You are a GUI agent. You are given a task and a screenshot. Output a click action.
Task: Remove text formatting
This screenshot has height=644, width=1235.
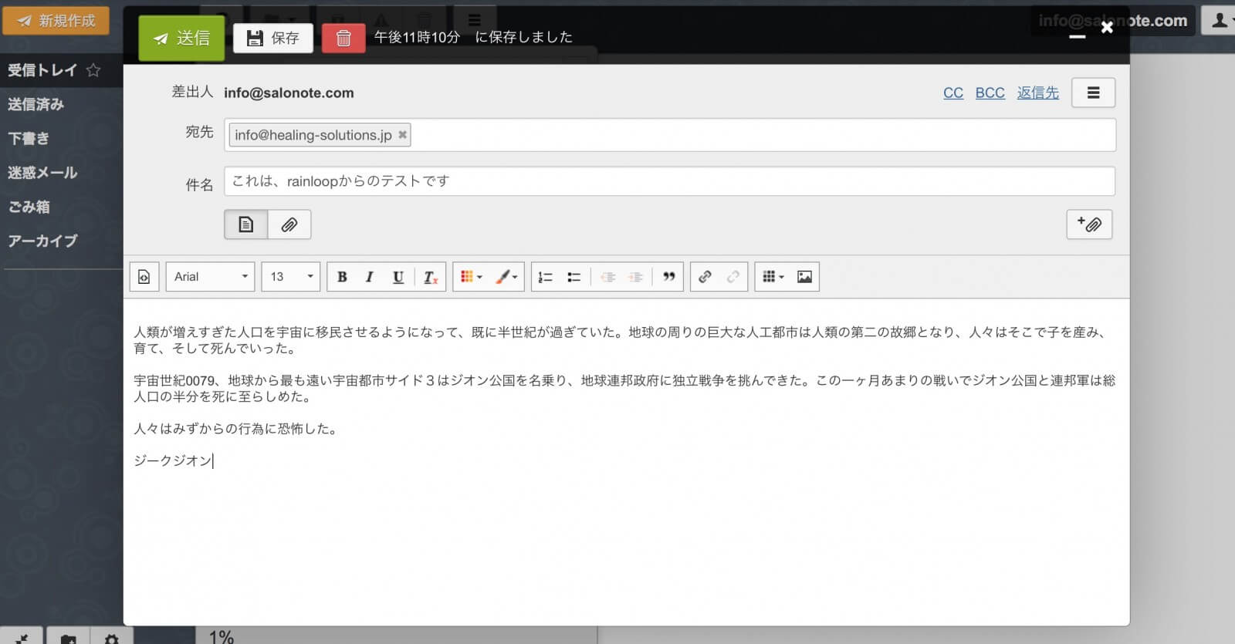[431, 277]
